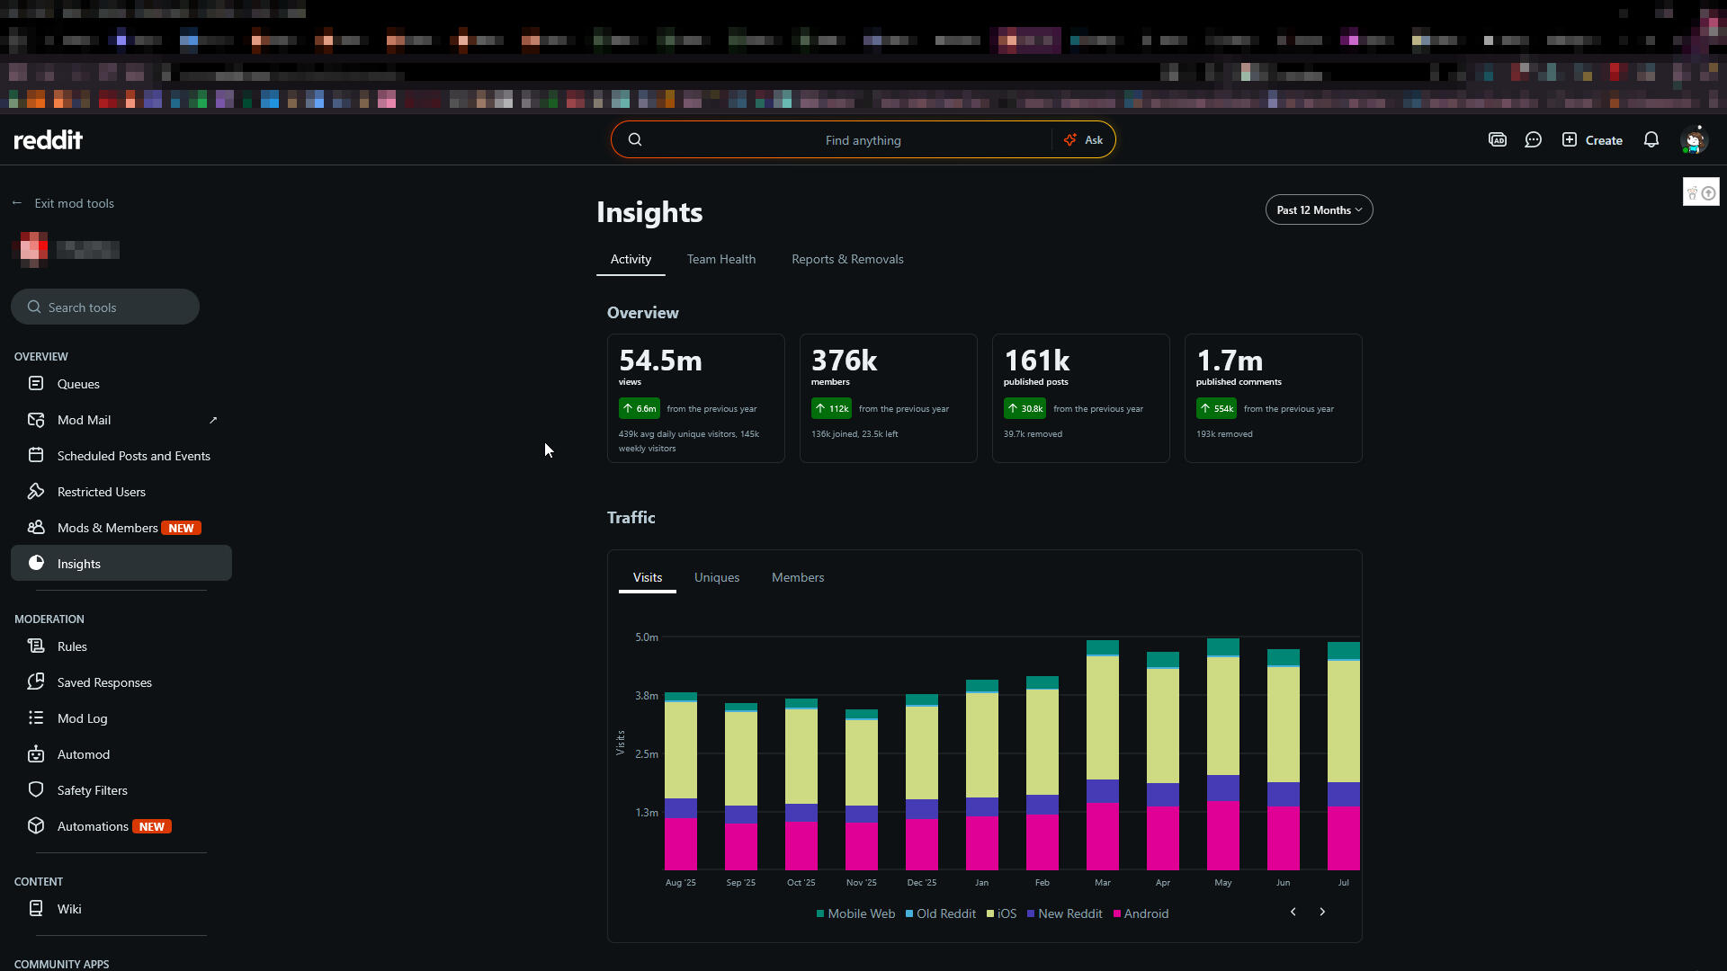Open the Saved Responses page

(x=121, y=682)
